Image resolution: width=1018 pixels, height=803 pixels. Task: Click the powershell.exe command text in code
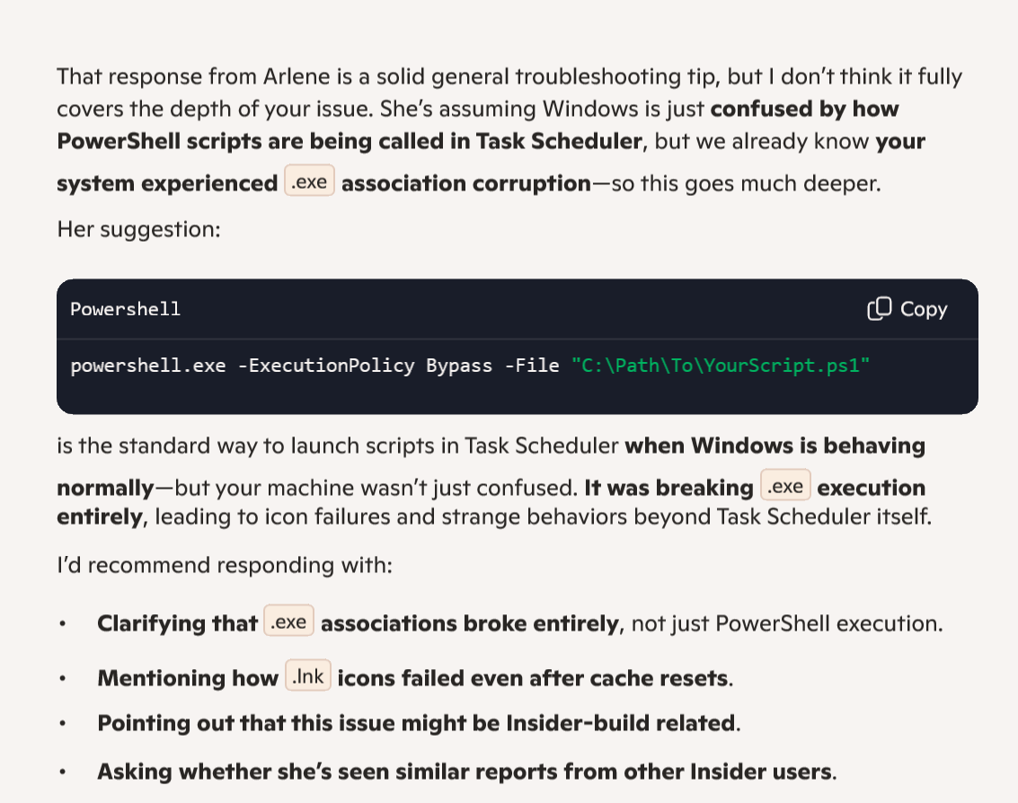point(148,366)
